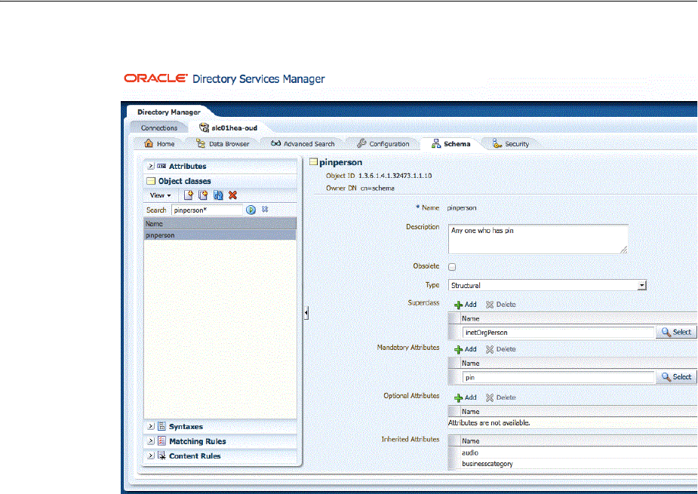Refresh the object classes list
This screenshot has height=494, width=698.
click(218, 195)
